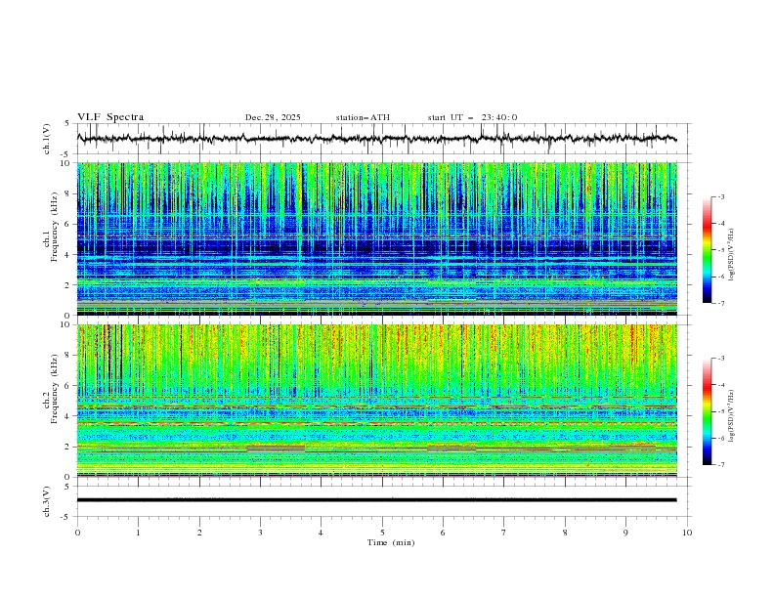Click the station=ATH label

363,117
